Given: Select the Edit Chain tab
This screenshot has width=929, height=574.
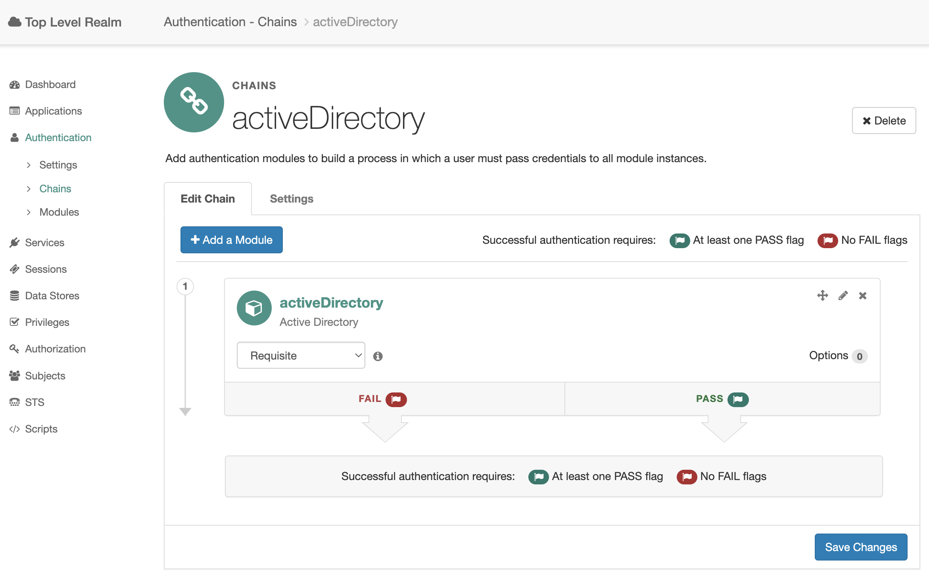Looking at the screenshot, I should tap(207, 199).
